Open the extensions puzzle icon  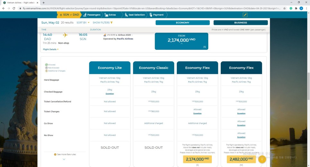(296, 8)
